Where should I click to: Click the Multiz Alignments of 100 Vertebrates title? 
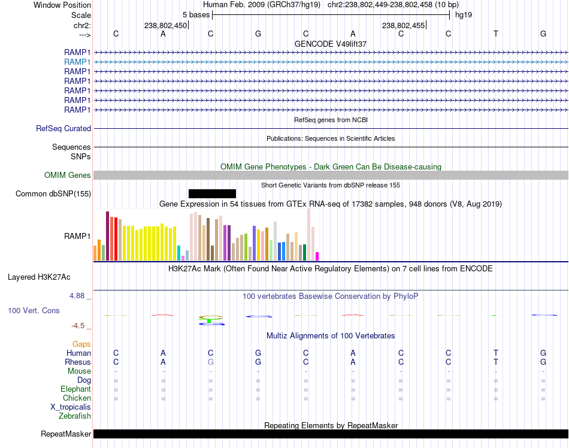(x=331, y=335)
